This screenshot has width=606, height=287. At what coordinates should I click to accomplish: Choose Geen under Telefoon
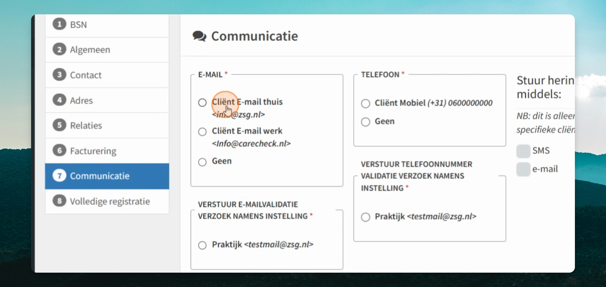[x=366, y=122]
